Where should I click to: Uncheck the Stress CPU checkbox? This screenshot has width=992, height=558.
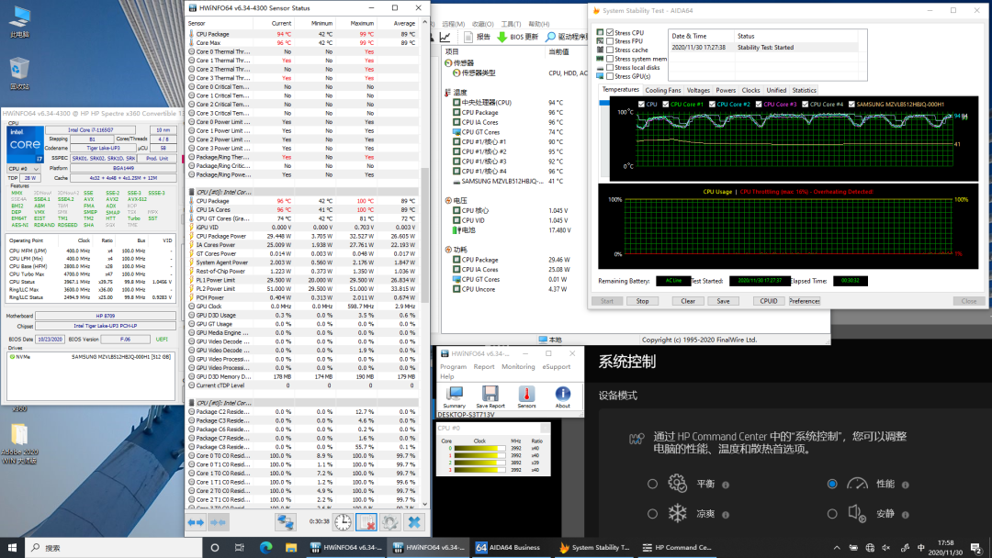tap(611, 33)
